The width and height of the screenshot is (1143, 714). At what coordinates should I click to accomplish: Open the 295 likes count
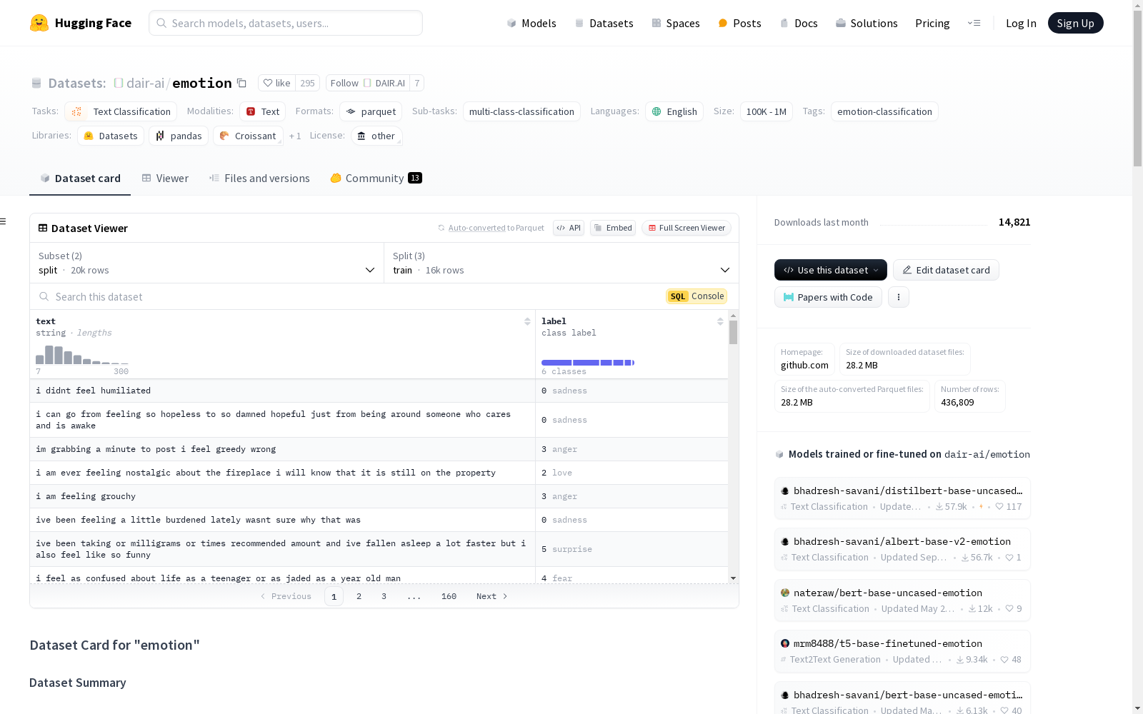308,84
